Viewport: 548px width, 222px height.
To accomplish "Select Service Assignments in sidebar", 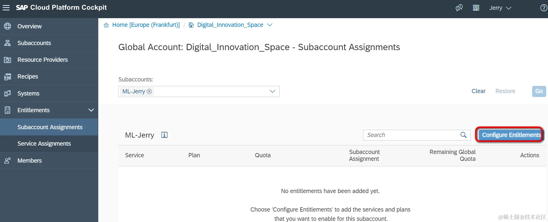I will [44, 144].
